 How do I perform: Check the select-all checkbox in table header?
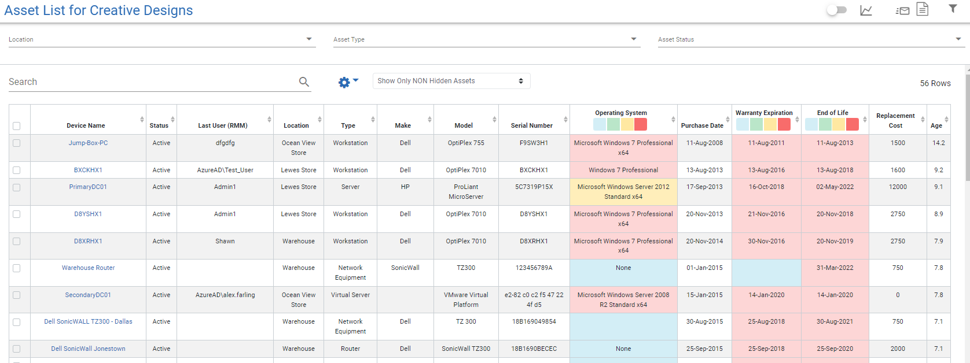coord(17,126)
